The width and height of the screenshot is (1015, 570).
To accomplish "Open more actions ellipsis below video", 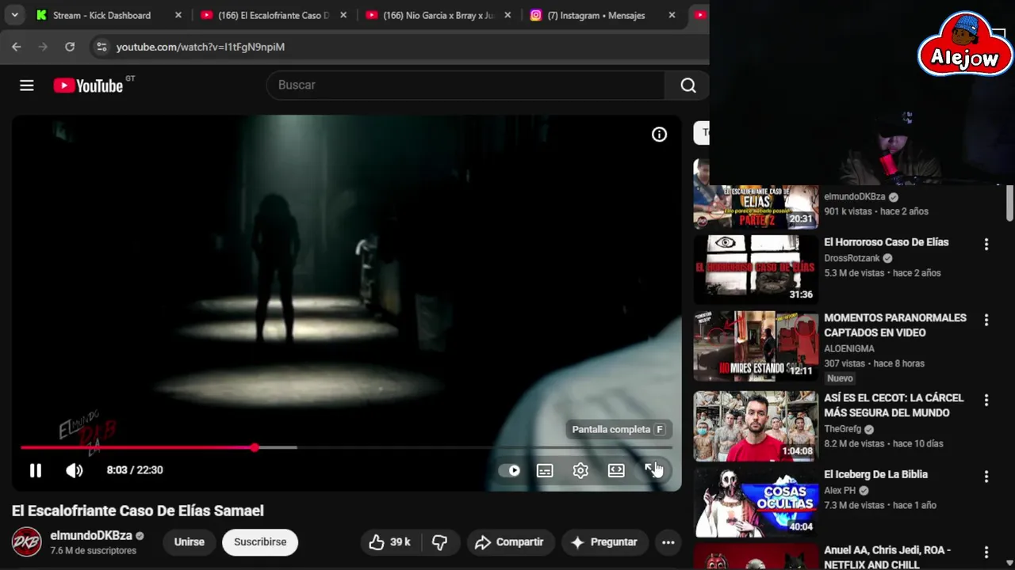I will pyautogui.click(x=668, y=542).
